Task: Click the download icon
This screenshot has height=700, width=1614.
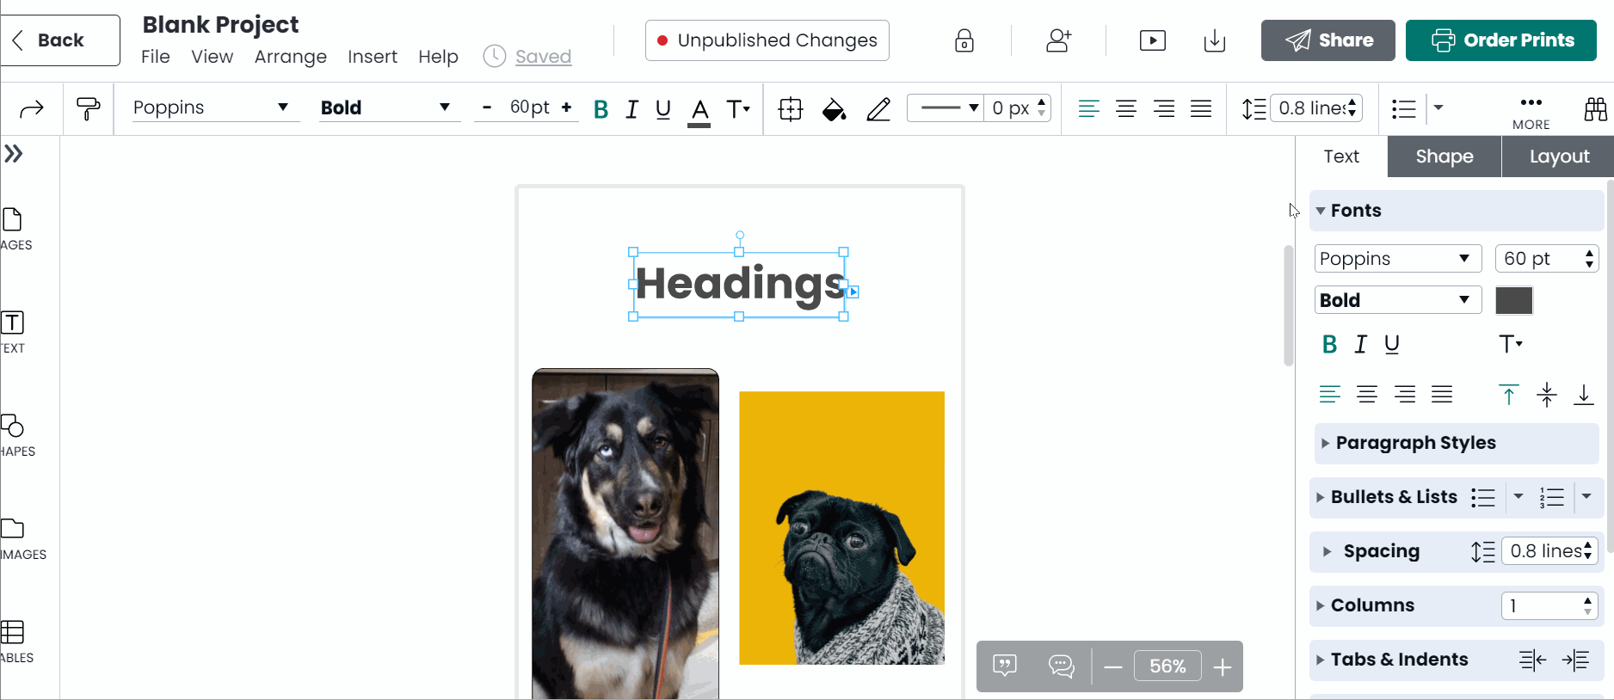Action: tap(1214, 40)
